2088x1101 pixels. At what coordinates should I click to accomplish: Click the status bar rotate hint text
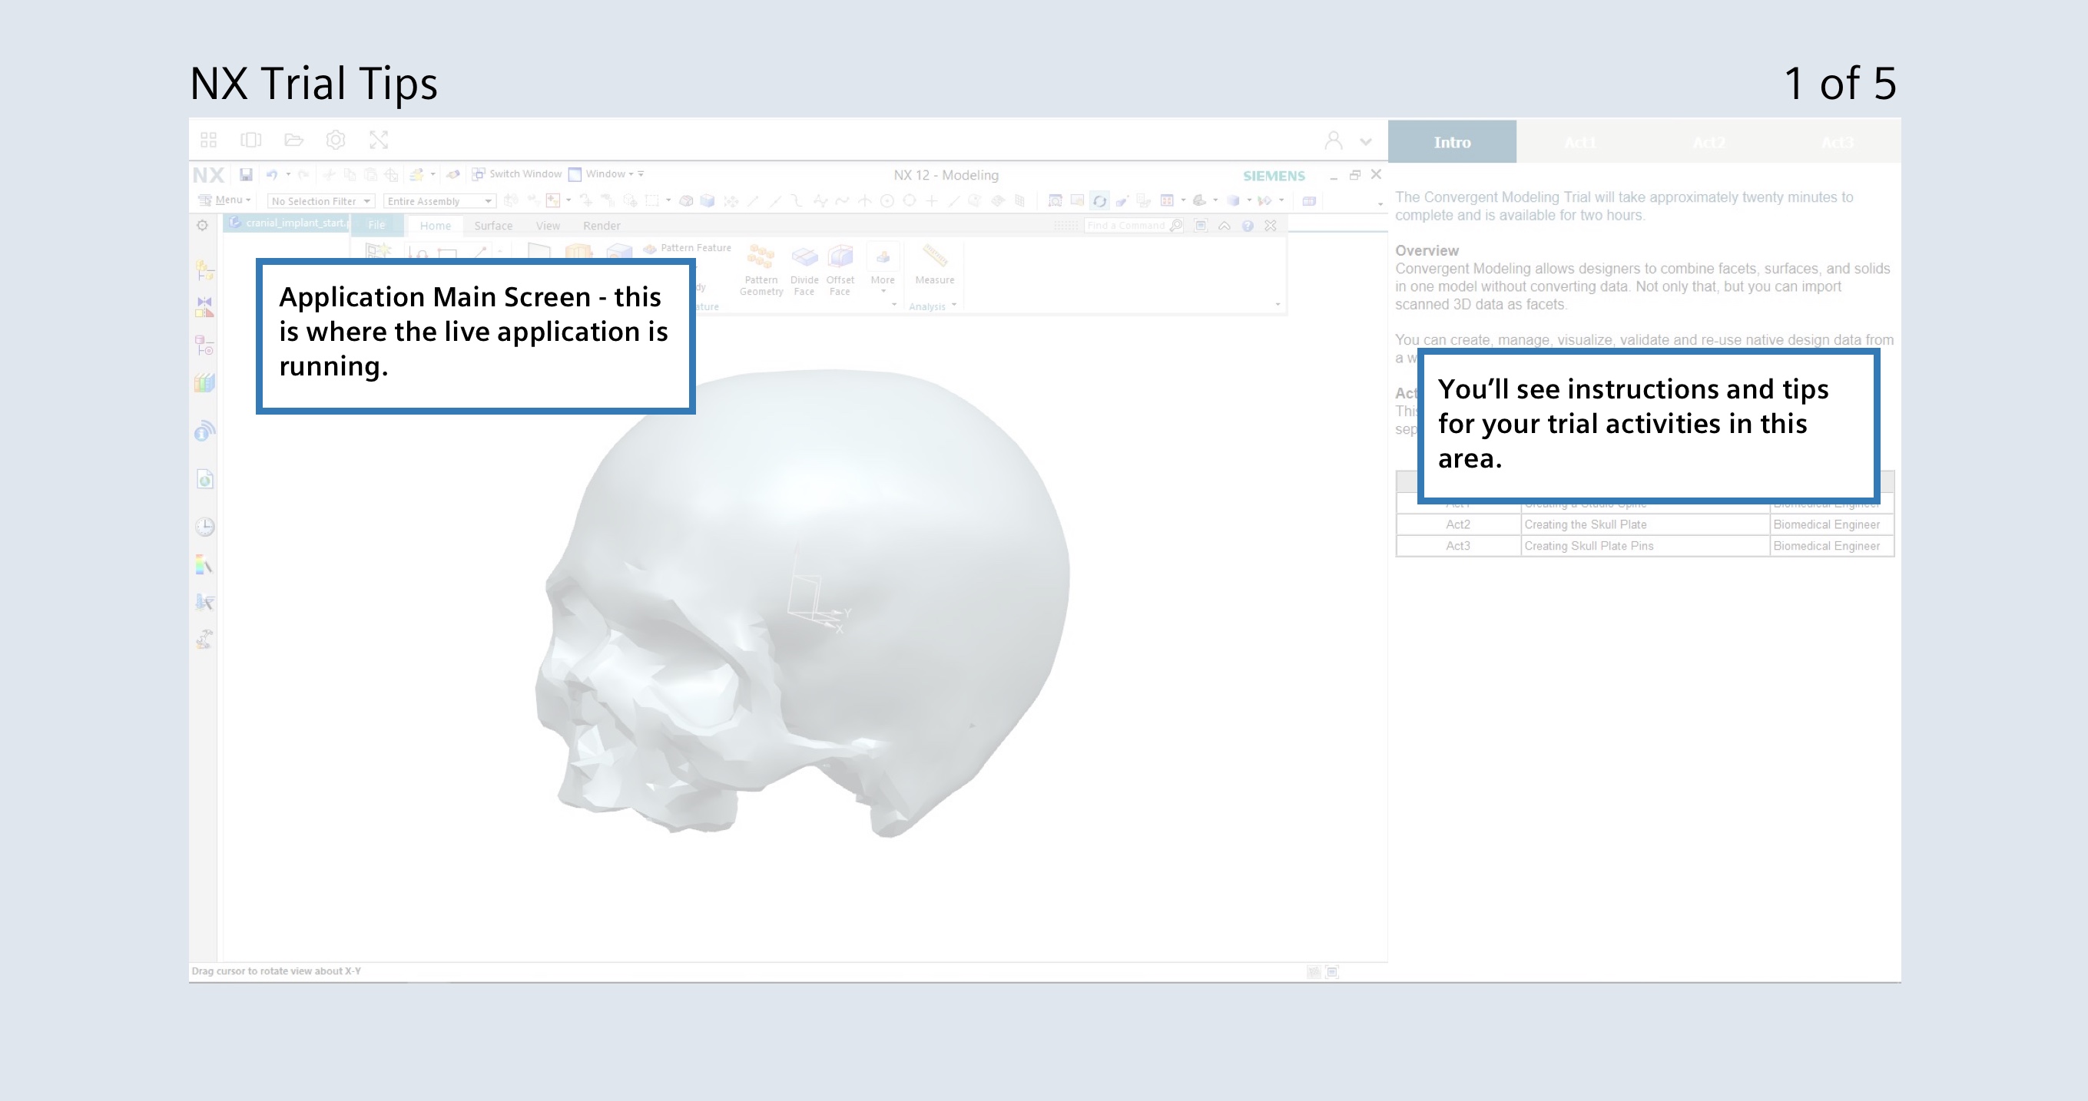277,970
